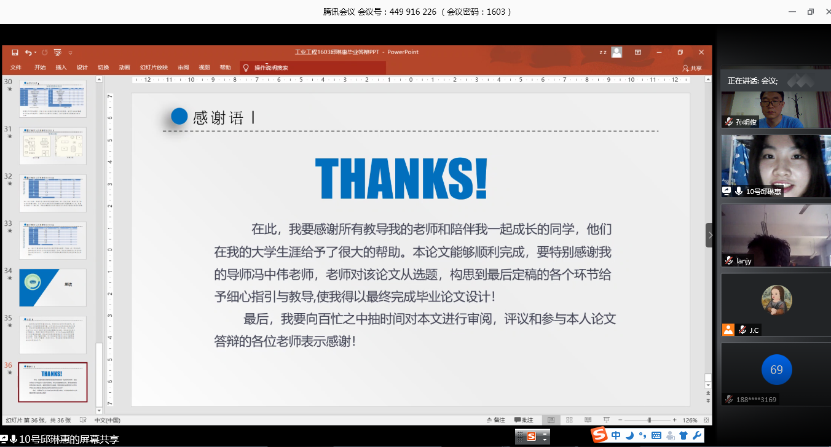Image resolution: width=831 pixels, height=447 pixels.
Task: Toggle Sogou 中 Chinese/English input mode
Action: tap(616, 436)
